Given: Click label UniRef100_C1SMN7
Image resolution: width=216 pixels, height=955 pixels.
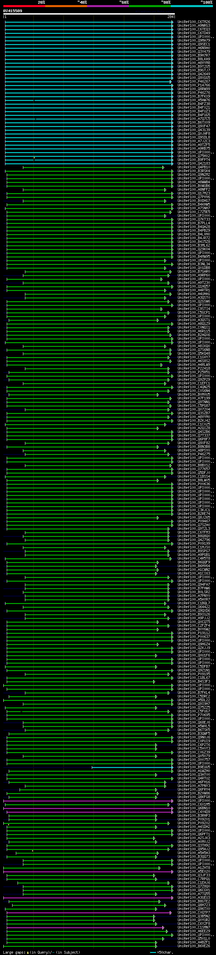Looking at the screenshot, I should [x=194, y=927].
